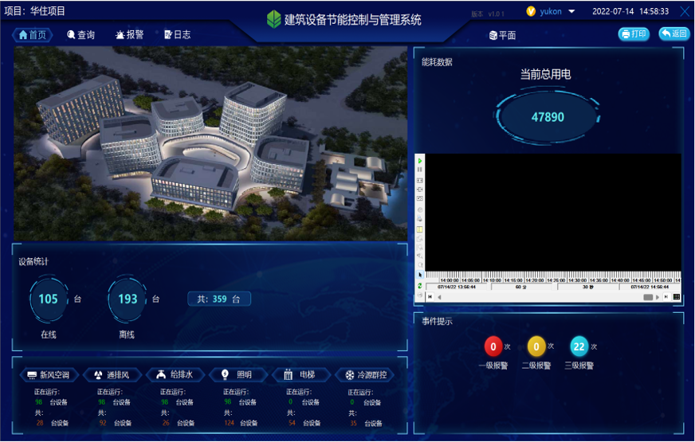Click the 193 offline devices gauge
This screenshot has width=695, height=442.
128,299
